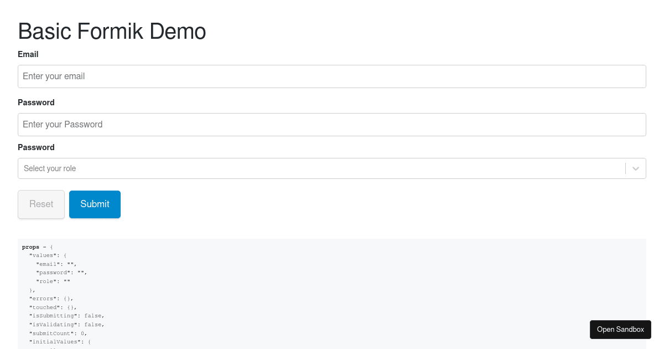The width and height of the screenshot is (664, 349).
Task: Click the "isValidating" line in props output
Action: click(x=67, y=325)
